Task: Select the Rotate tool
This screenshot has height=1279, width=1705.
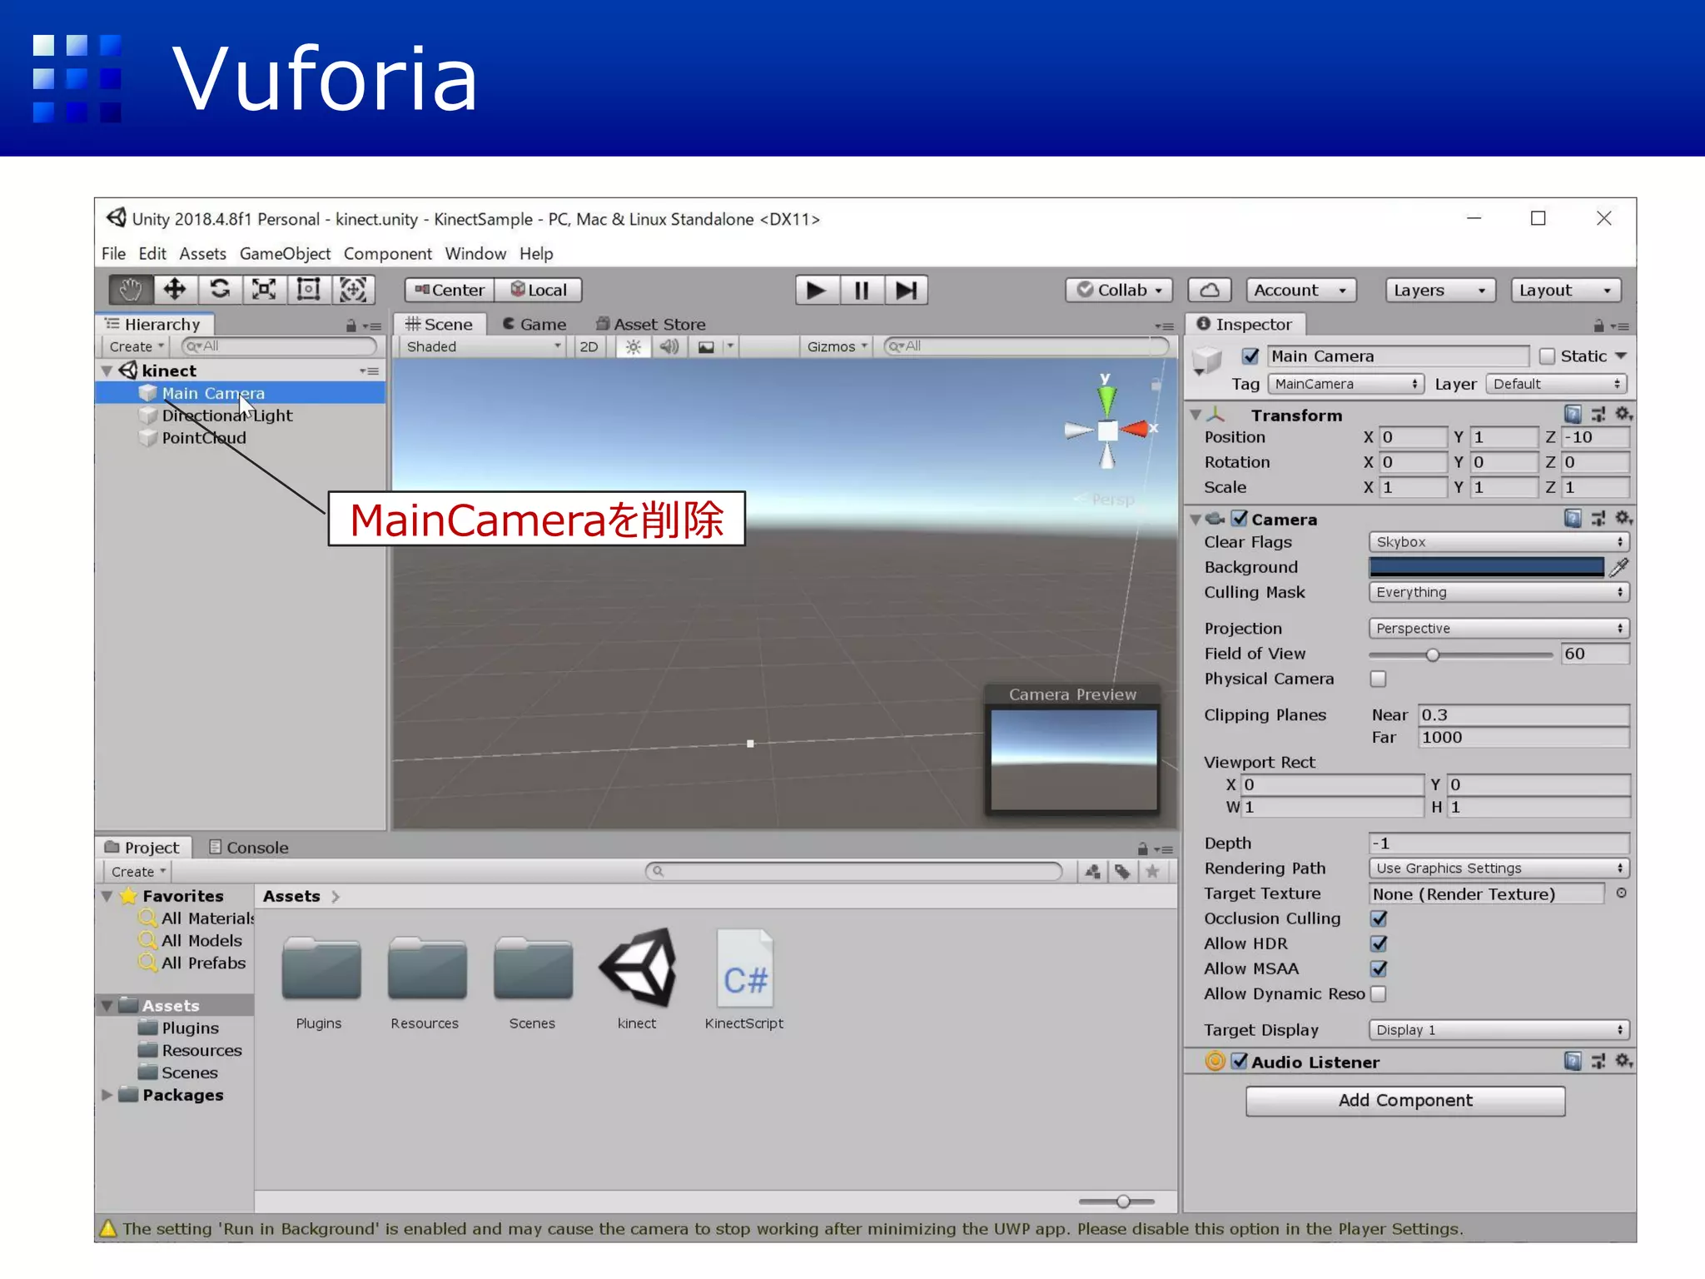Action: (x=220, y=290)
